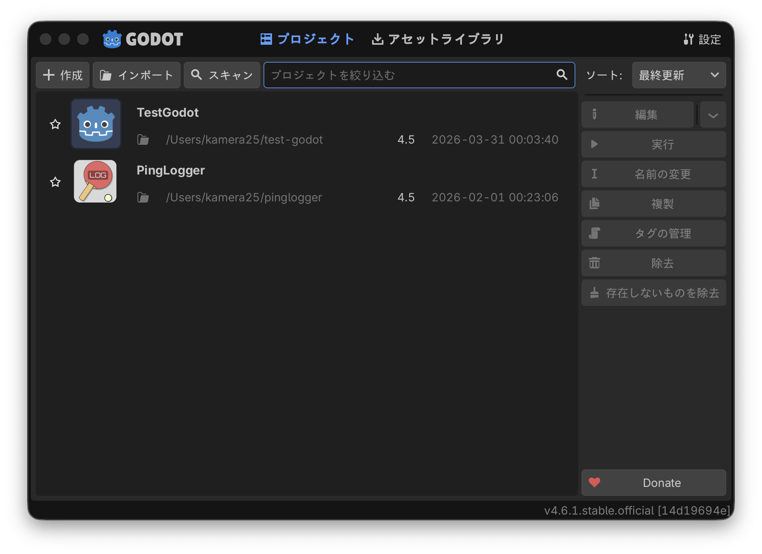The image size is (762, 554).
Task: Click version 4.5 in PingLogger row
Action: point(406,198)
